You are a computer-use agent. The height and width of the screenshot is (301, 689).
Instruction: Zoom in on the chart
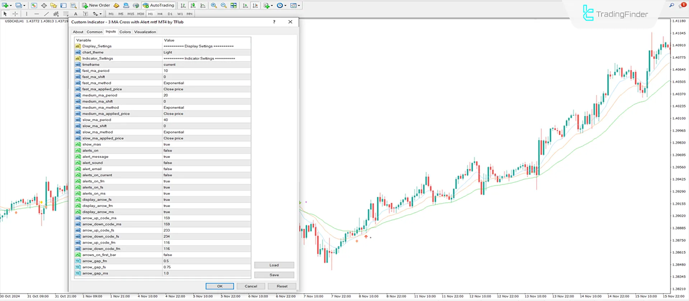214,5
